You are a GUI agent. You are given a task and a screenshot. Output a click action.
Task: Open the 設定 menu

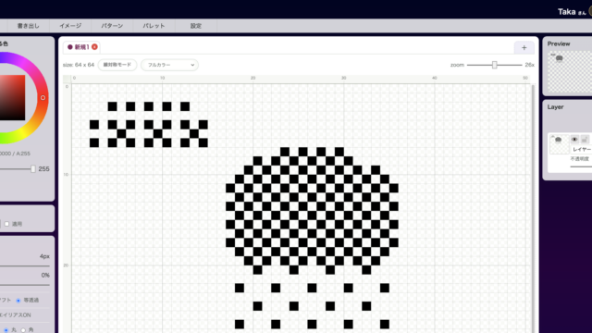pyautogui.click(x=195, y=26)
